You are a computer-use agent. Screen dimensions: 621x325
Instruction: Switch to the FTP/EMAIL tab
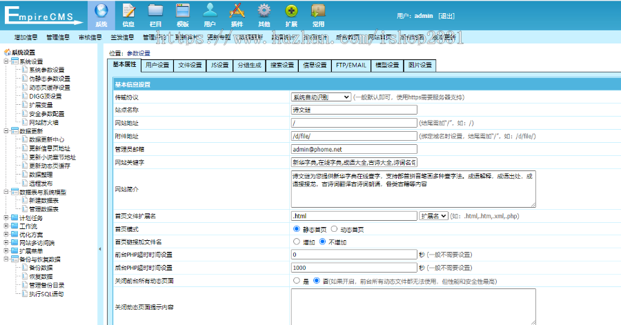click(x=351, y=66)
